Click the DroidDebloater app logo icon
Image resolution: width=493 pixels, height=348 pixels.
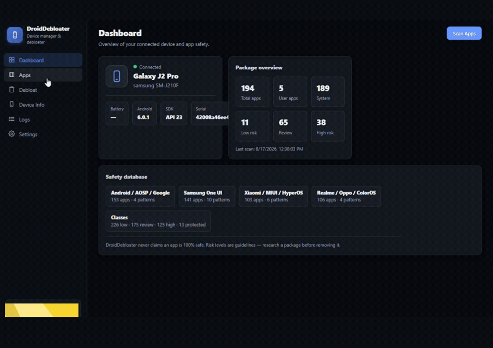point(15,35)
